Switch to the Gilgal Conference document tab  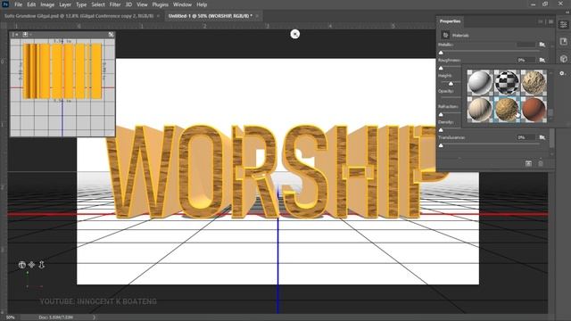79,16
